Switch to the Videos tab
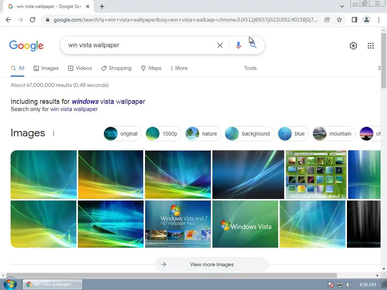The width and height of the screenshot is (387, 290). [80, 68]
